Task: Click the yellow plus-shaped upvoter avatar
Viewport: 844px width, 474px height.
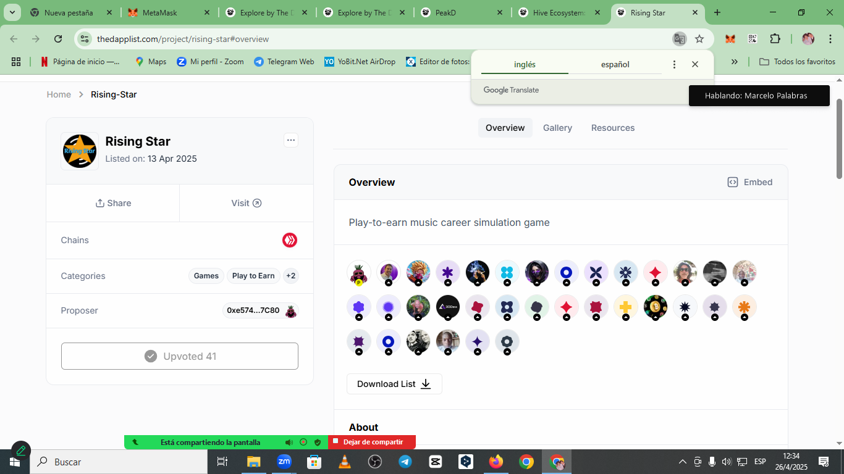Action: 625,307
